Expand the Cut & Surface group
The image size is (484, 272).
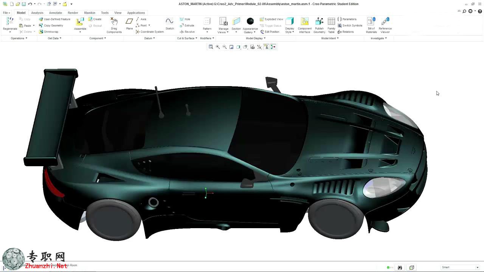click(x=187, y=38)
